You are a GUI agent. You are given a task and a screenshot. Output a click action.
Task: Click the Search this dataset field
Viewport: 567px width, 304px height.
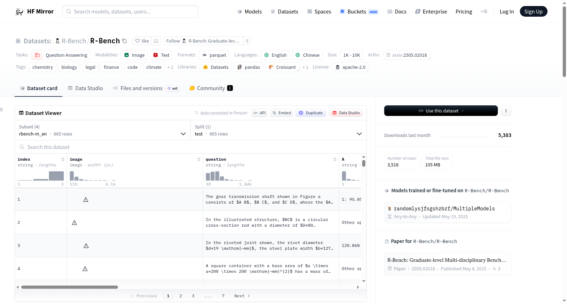(191, 147)
